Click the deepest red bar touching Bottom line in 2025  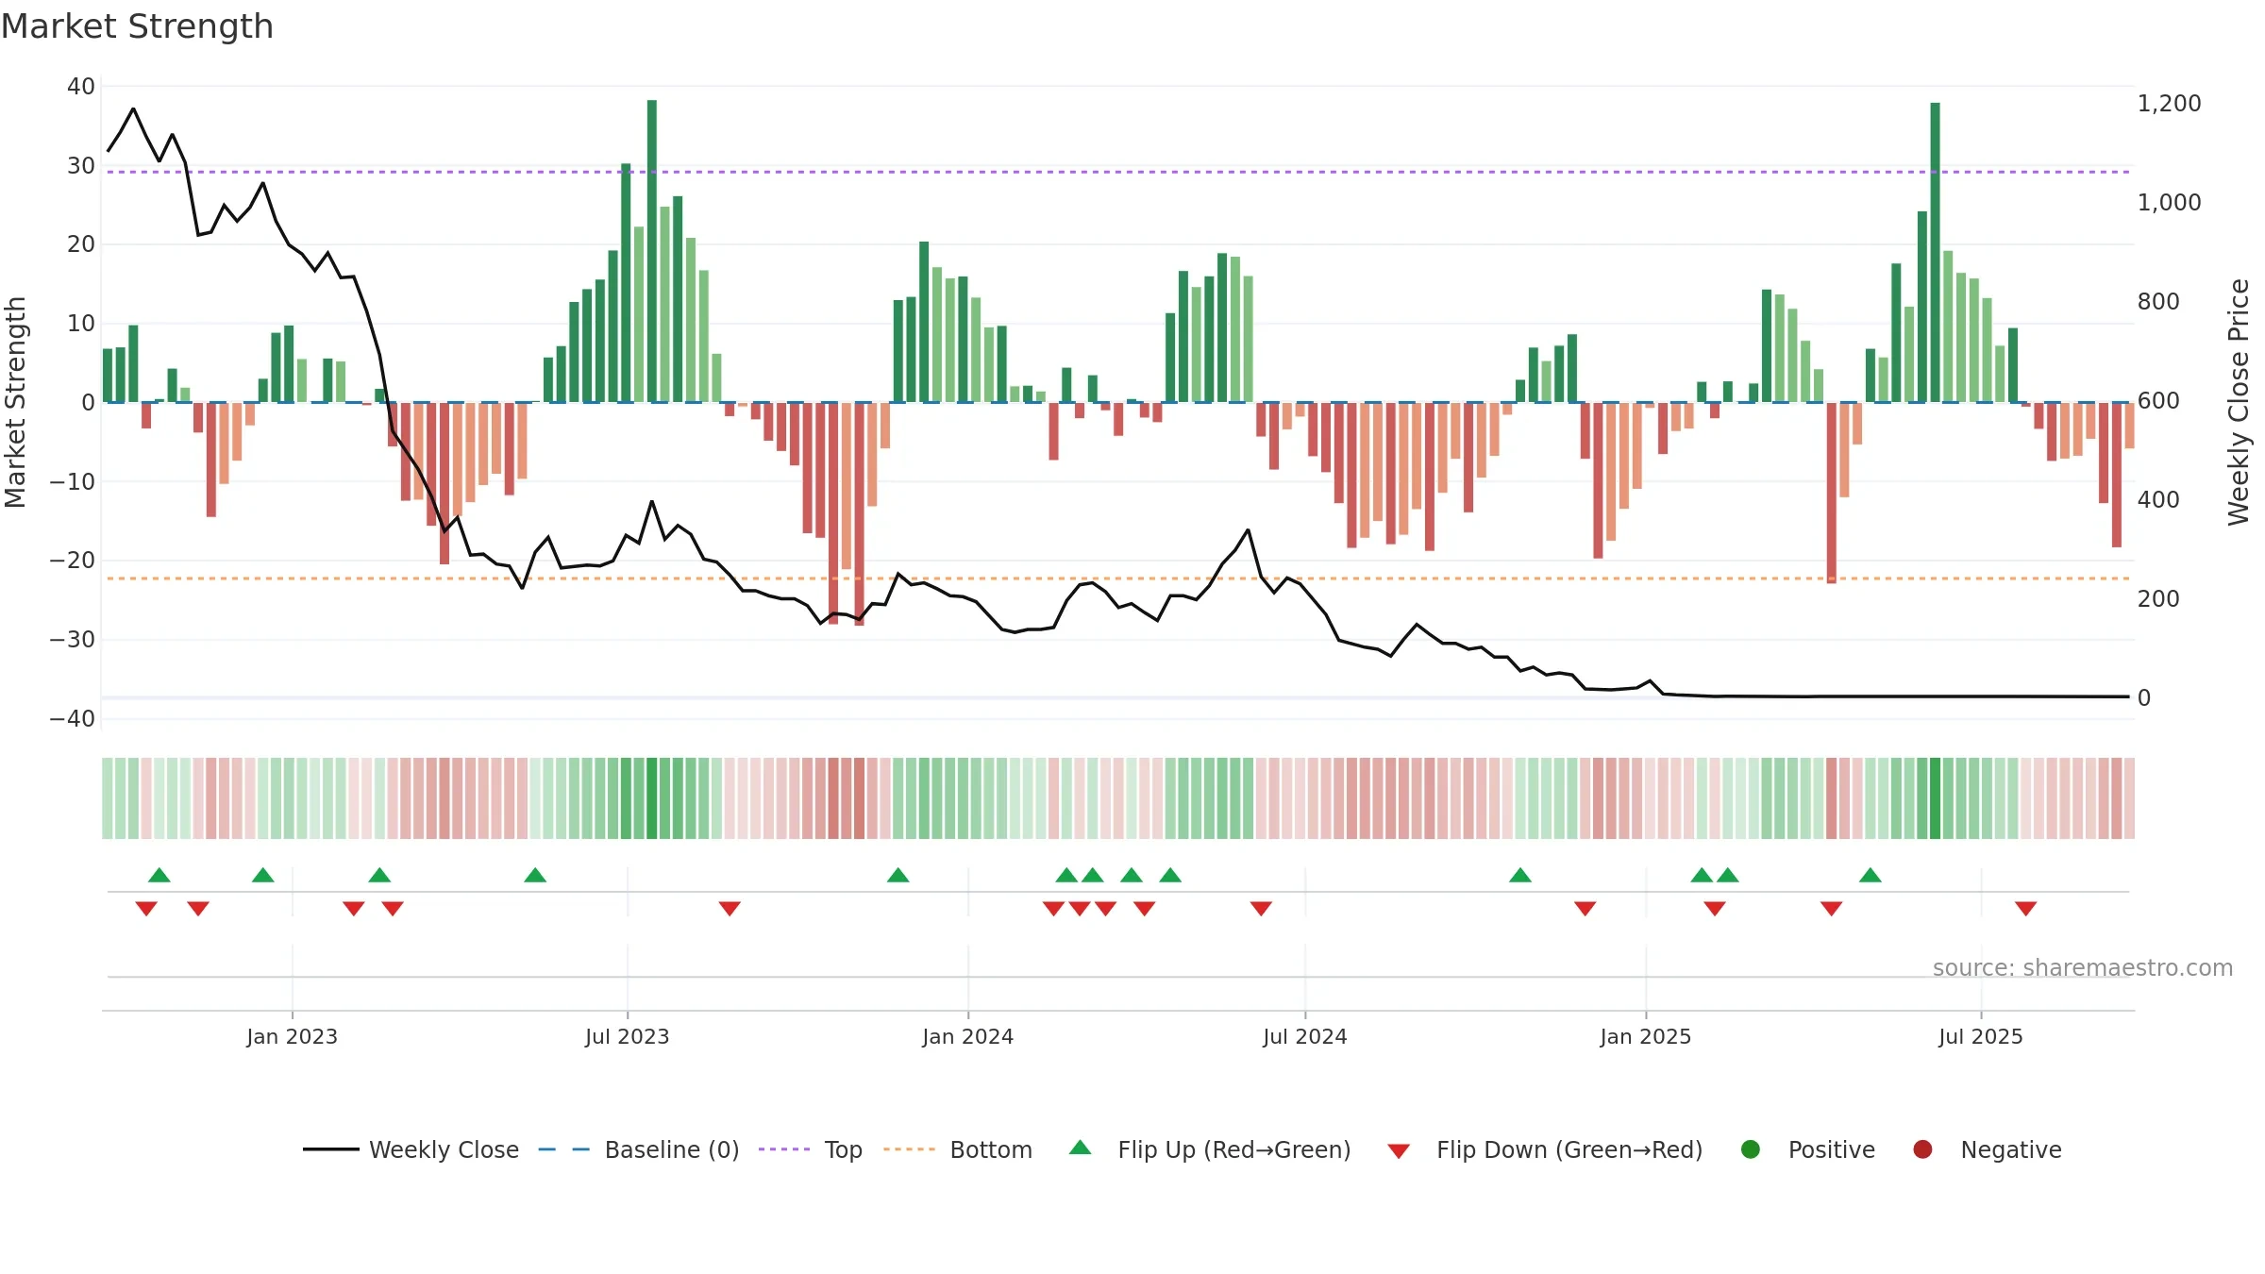1832,493
